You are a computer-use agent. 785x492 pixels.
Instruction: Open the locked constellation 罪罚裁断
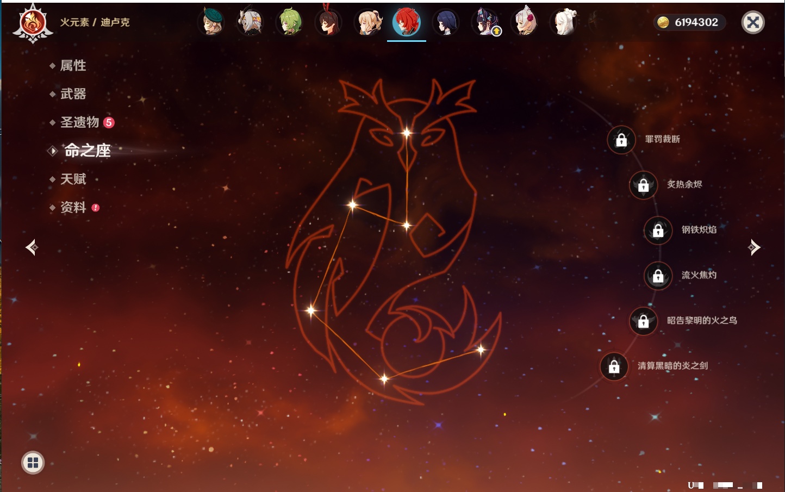pyautogui.click(x=621, y=140)
